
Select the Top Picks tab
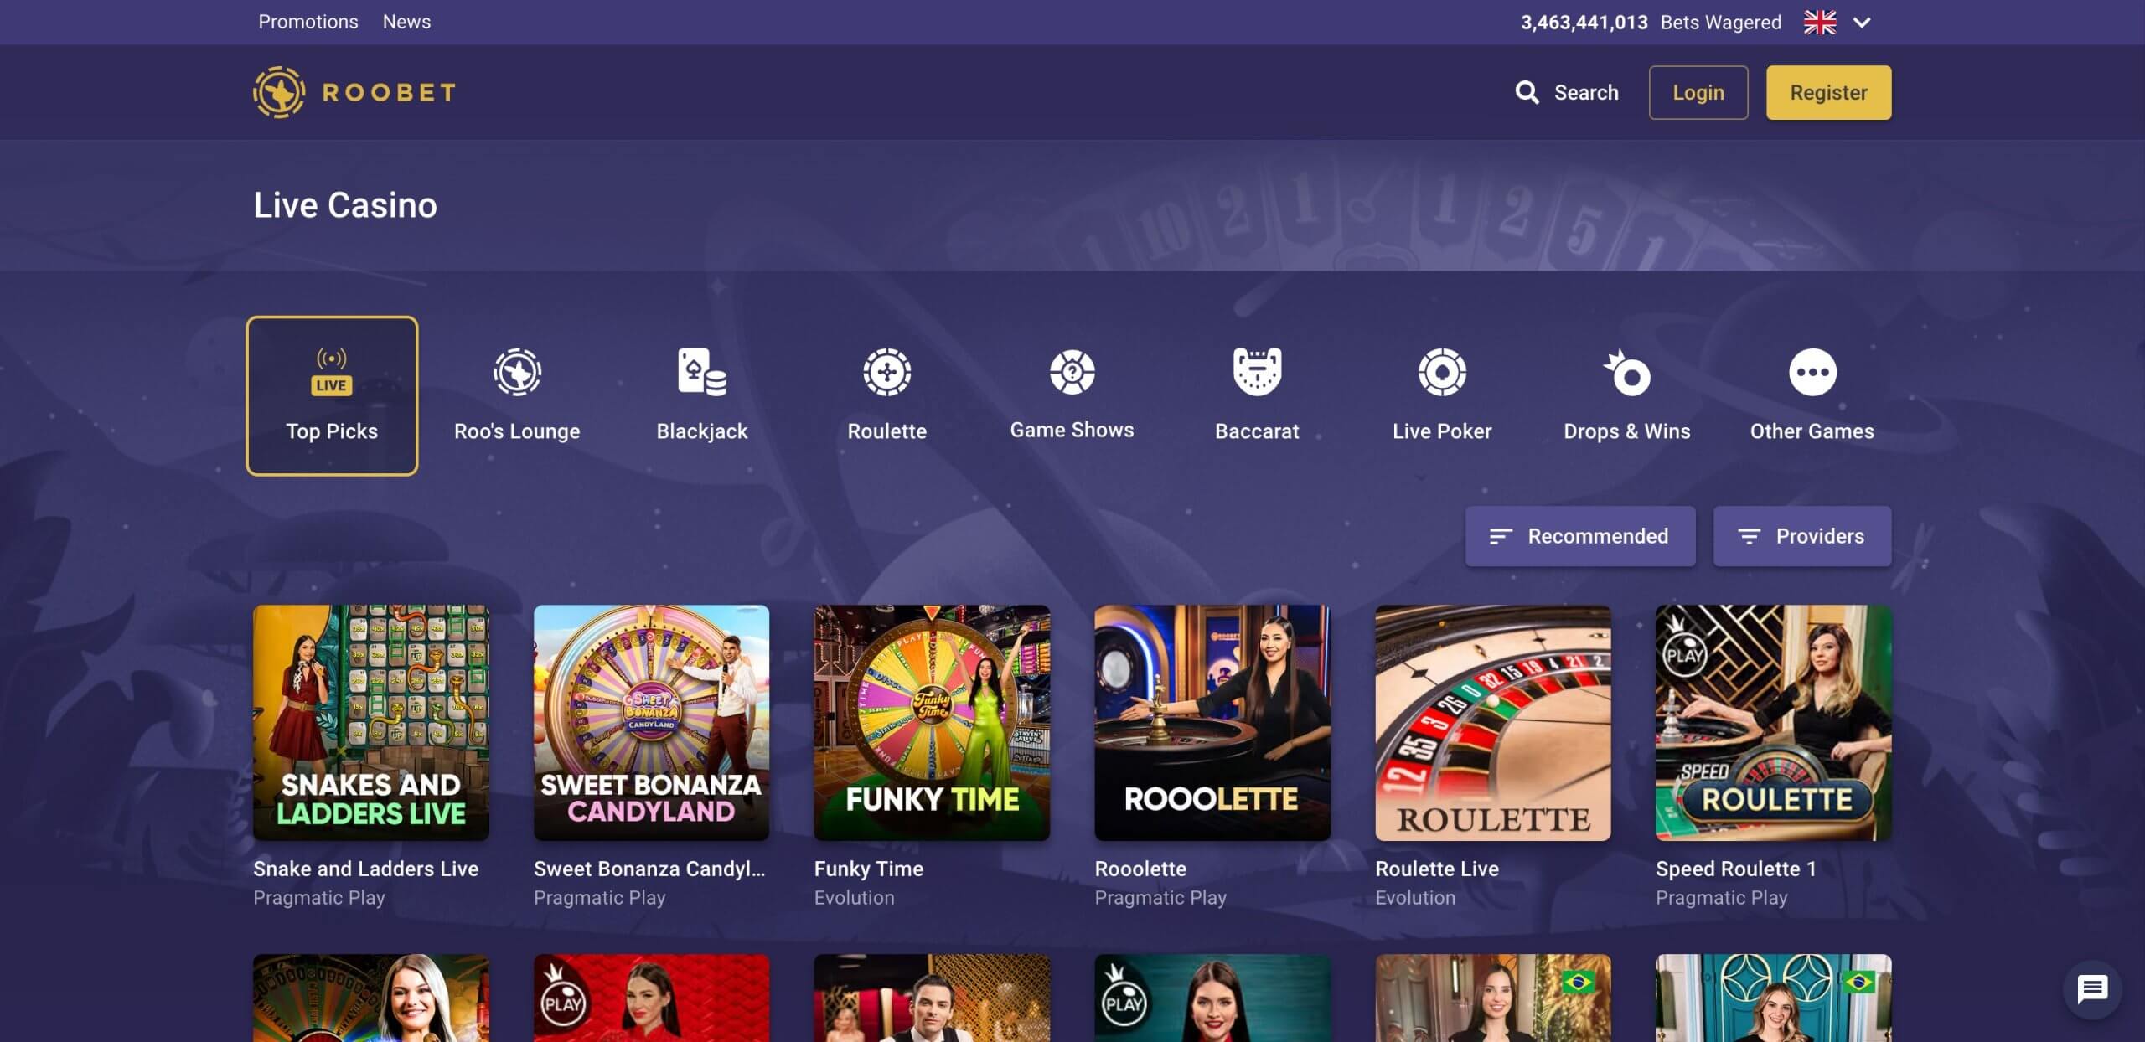pyautogui.click(x=332, y=395)
